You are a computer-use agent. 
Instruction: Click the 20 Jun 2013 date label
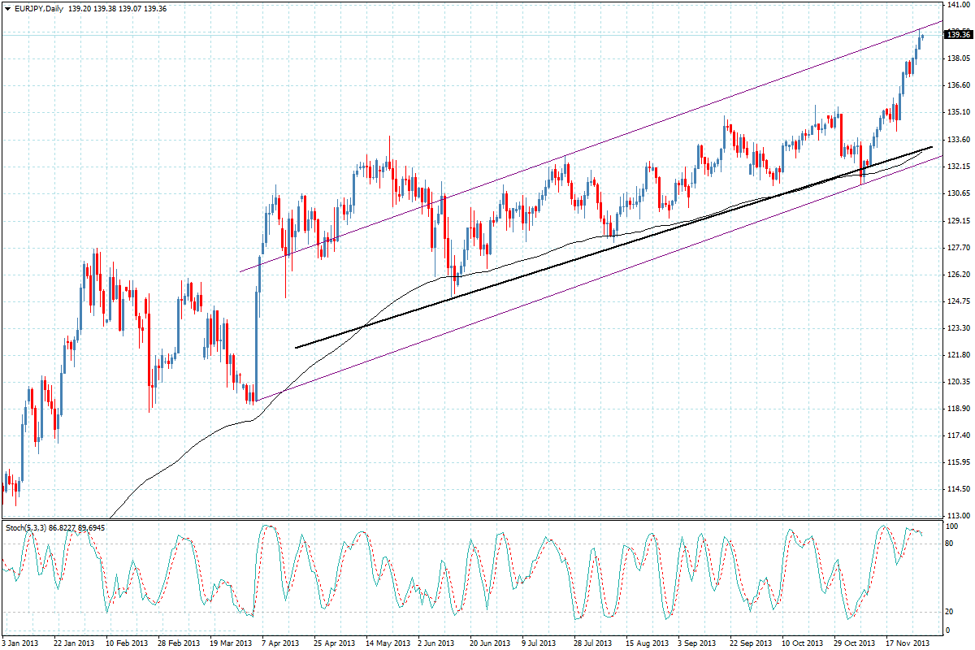489,643
